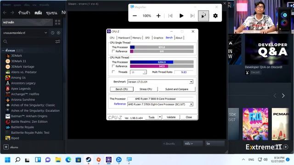Click Stress CPU button

[146, 89]
